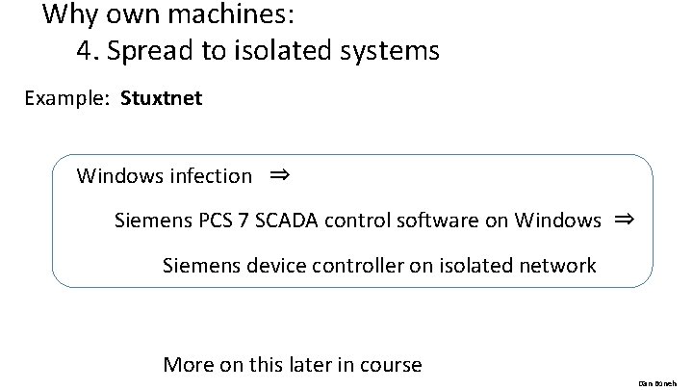
Task: Click the word 'infection' in the first box line
Action: click(x=211, y=176)
